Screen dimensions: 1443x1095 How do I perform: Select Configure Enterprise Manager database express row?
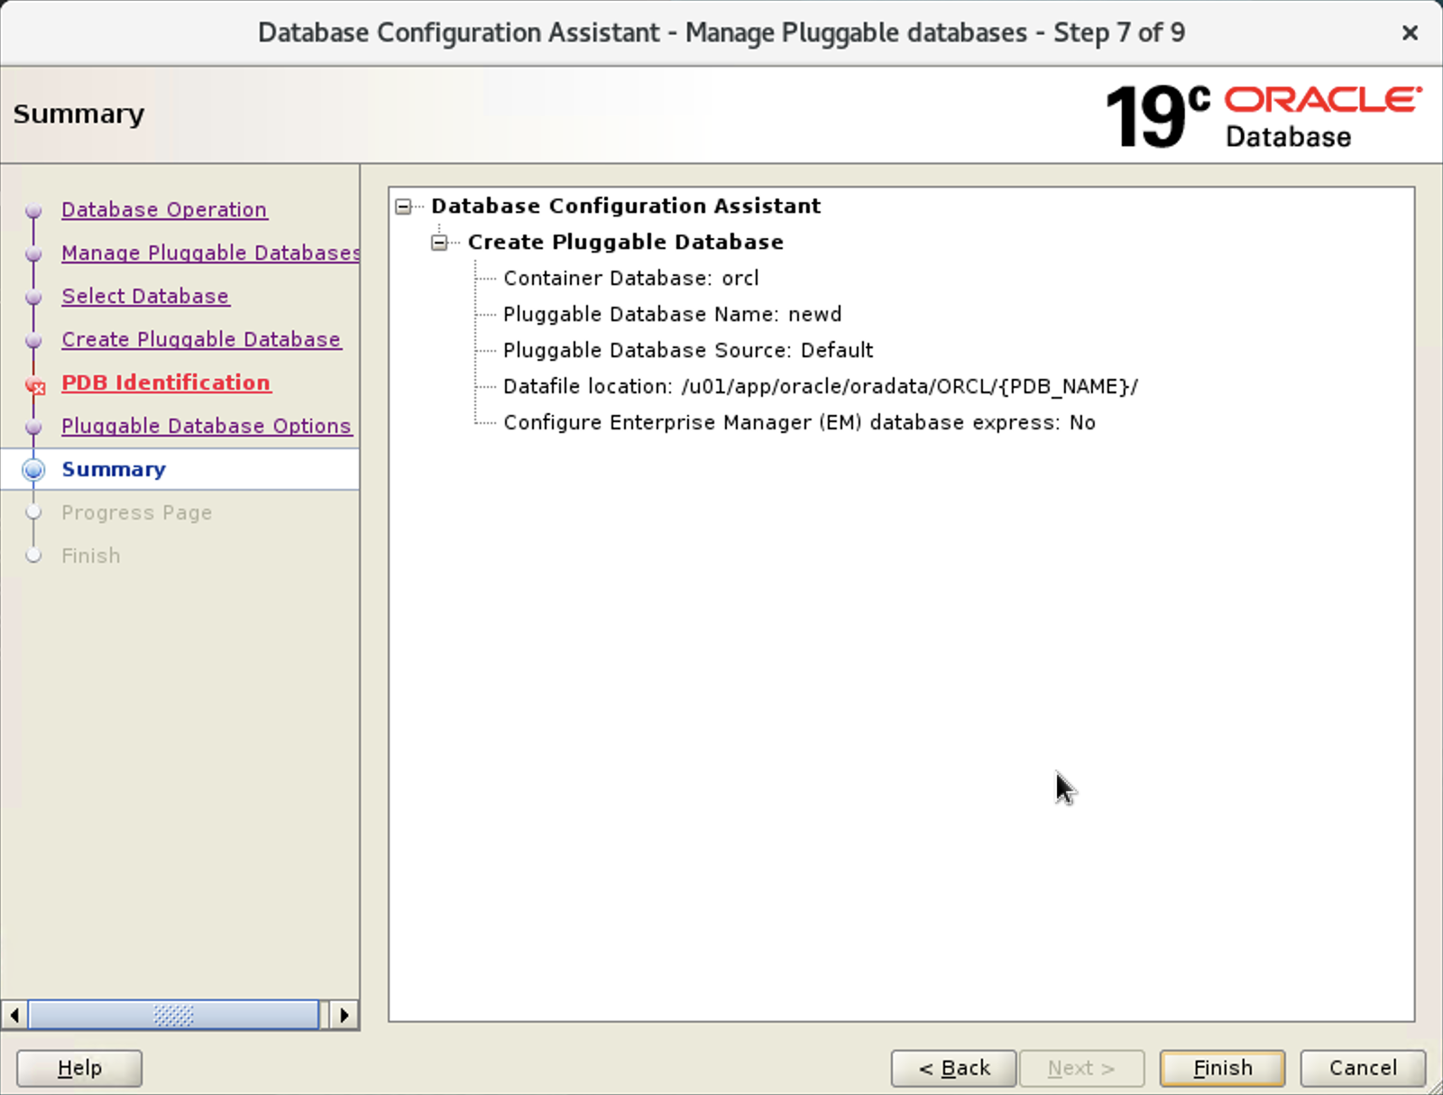tap(799, 422)
